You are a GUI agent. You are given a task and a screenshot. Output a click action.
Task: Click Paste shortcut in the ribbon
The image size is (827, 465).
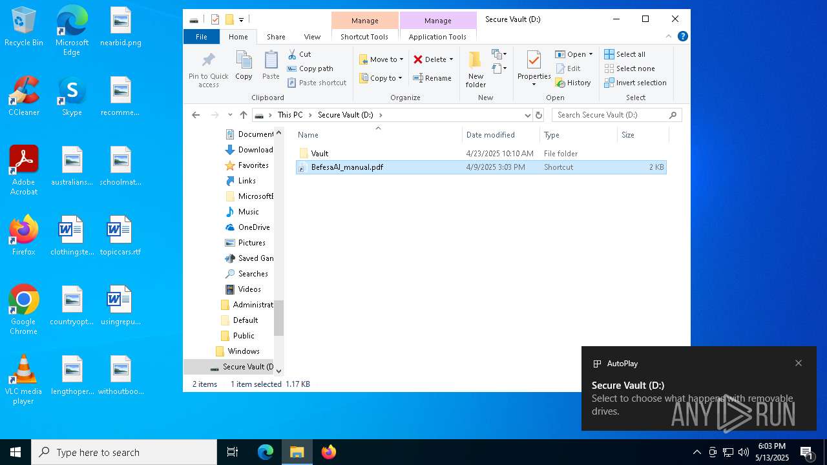317,83
